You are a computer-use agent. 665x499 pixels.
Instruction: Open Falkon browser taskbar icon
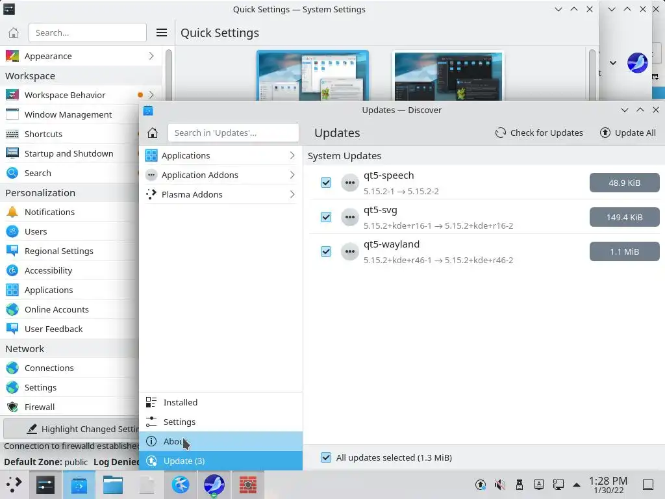[181, 485]
